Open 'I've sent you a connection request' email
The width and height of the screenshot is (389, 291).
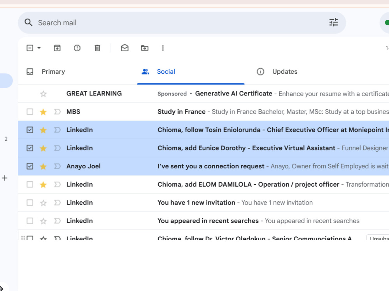click(211, 166)
